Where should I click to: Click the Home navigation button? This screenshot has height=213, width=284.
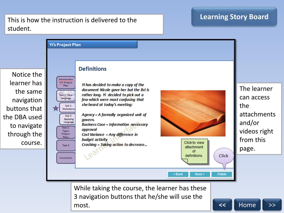pos(247,205)
